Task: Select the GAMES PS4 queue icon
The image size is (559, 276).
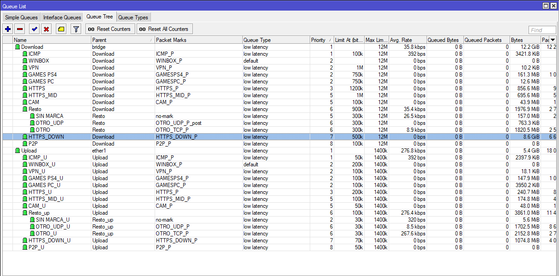Action: coord(25,75)
